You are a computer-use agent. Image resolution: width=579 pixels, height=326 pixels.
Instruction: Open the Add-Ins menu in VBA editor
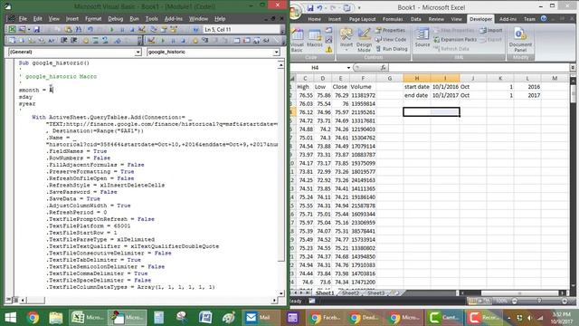(173, 18)
